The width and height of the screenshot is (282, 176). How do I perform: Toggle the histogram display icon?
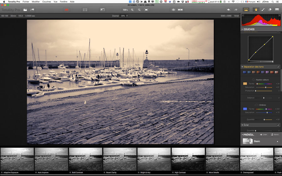click(246, 10)
